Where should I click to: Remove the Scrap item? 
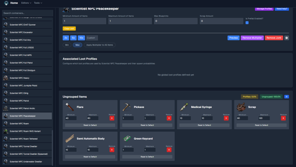click(x=283, y=118)
